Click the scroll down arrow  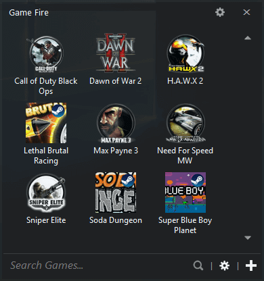248,238
